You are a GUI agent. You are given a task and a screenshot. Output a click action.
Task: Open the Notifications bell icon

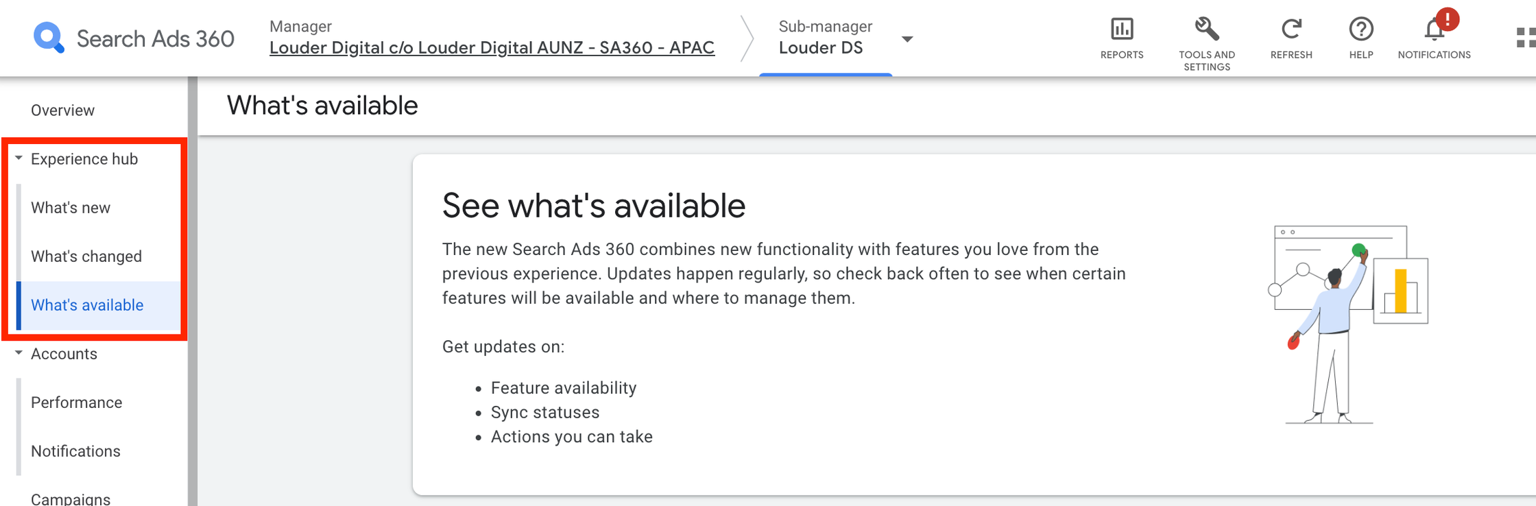(1435, 29)
